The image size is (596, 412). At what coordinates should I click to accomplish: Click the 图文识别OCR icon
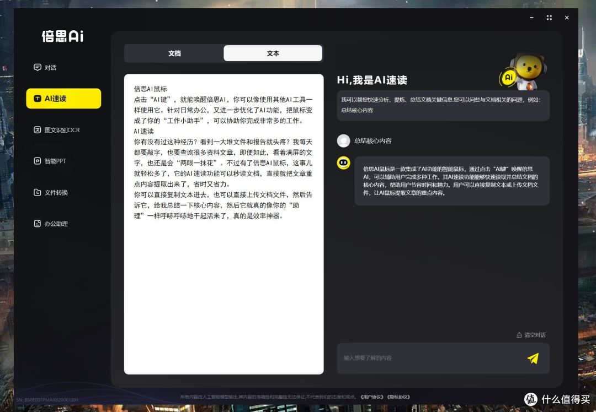point(38,130)
